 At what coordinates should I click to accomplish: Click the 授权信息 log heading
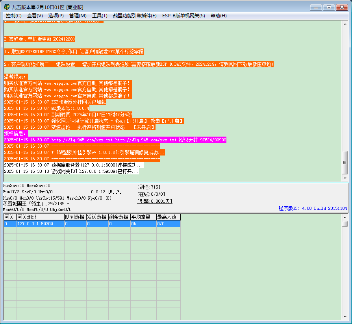pyautogui.click(x=16, y=133)
